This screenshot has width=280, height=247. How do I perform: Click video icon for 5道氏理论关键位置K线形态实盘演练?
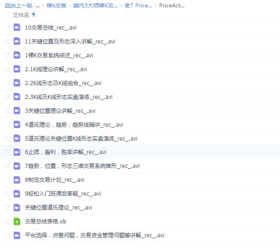(17, 138)
